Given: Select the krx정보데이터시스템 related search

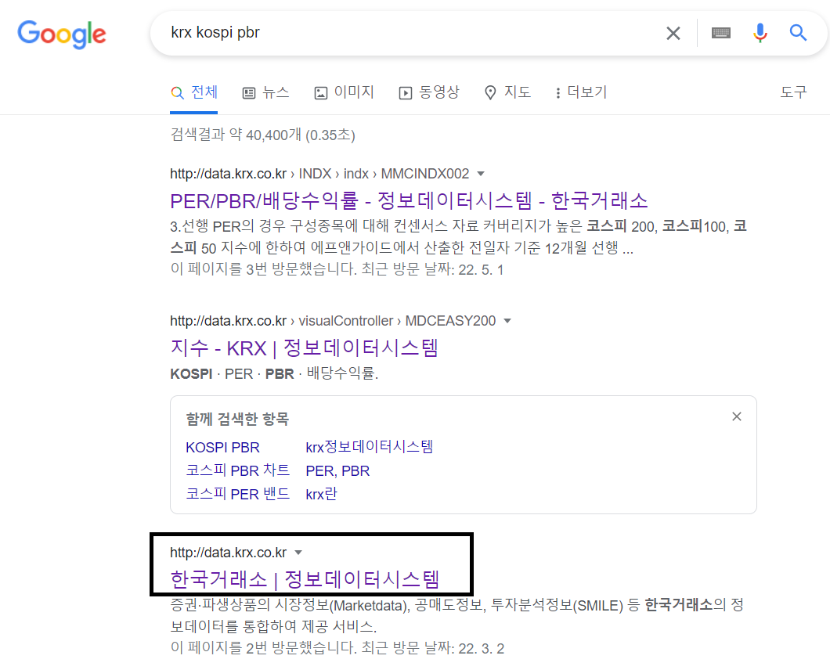Looking at the screenshot, I should click(370, 447).
